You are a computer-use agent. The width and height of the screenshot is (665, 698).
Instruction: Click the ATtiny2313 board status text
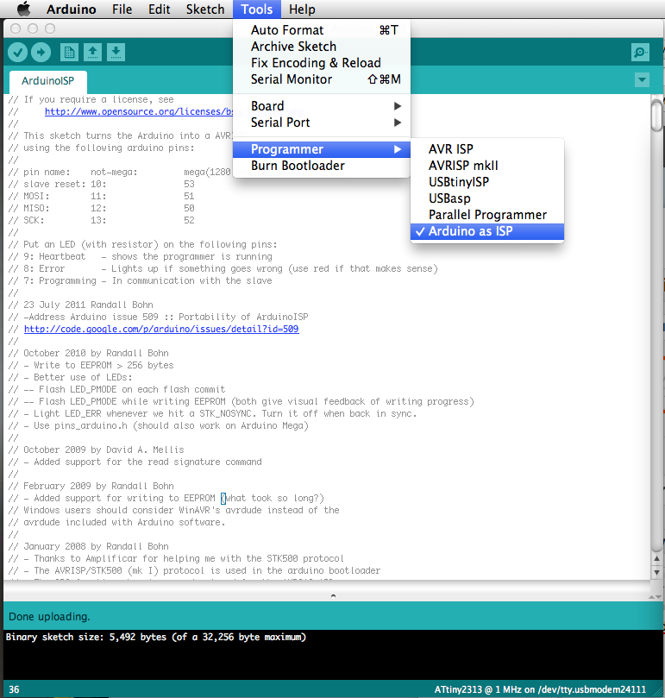540,690
